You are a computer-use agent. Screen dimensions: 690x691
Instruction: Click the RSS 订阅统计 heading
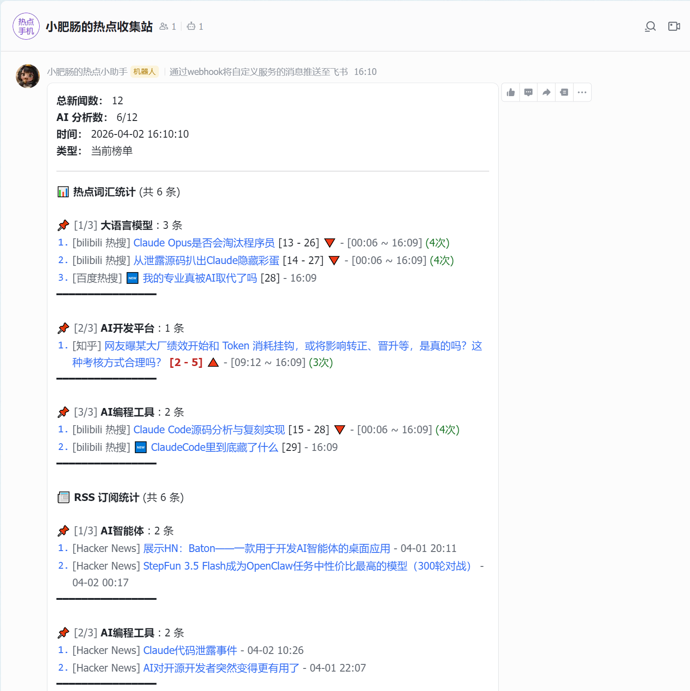(107, 497)
